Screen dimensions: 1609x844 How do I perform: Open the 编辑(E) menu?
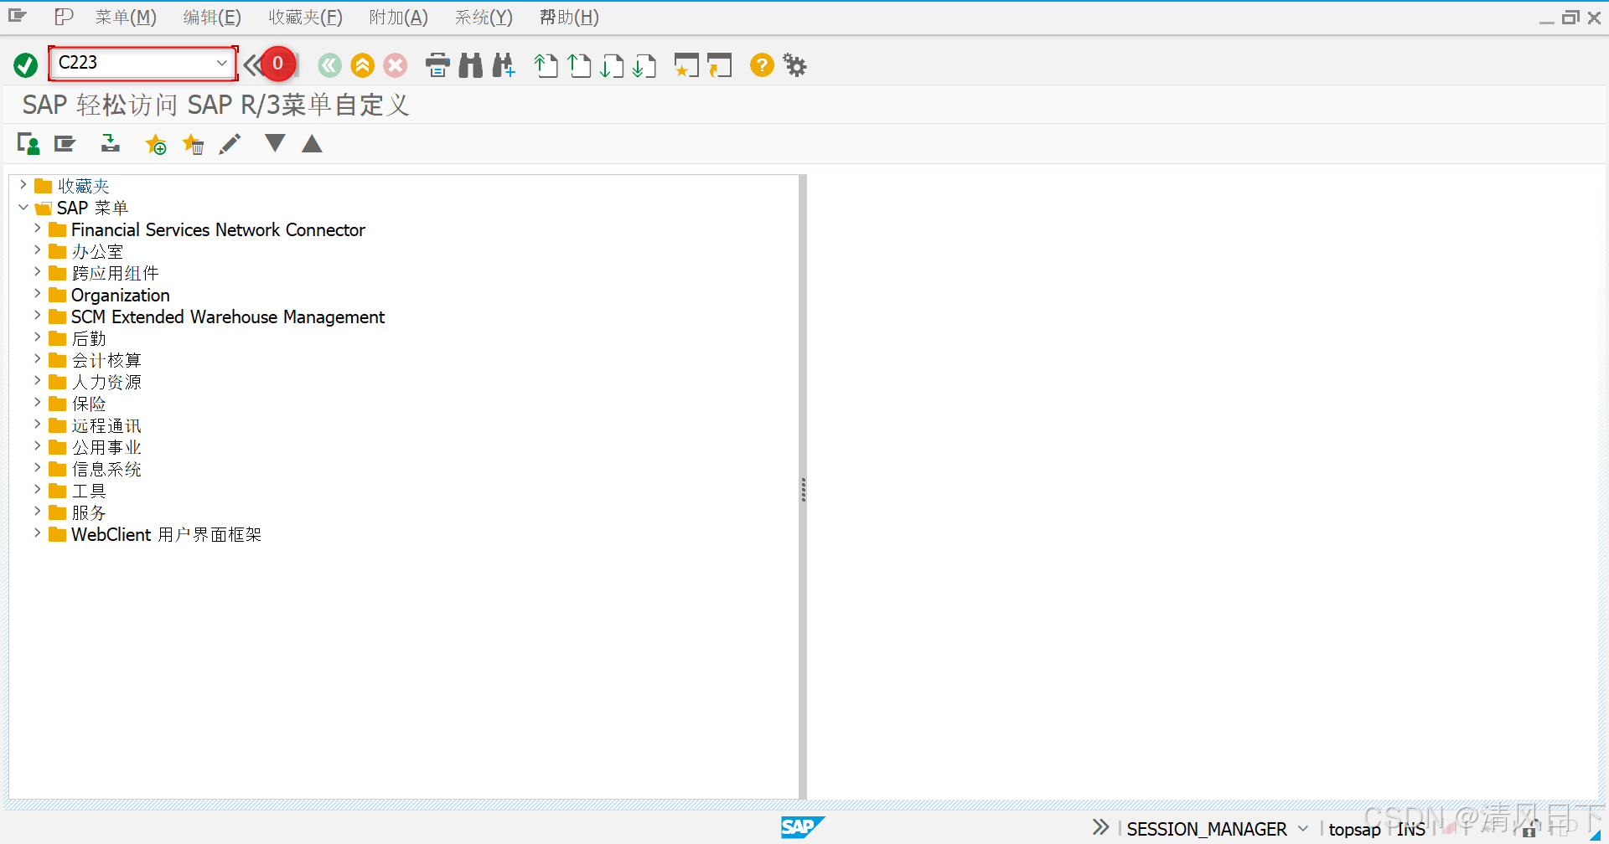click(212, 17)
